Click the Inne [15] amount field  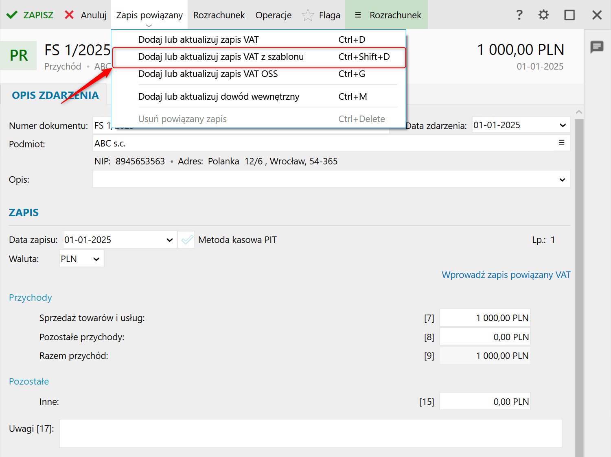tap(485, 402)
